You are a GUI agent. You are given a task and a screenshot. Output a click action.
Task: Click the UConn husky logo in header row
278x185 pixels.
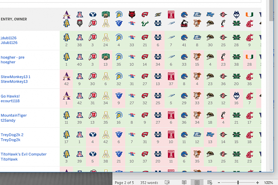236,14
